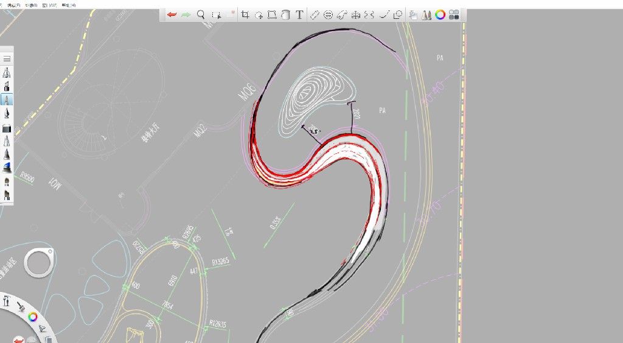Select the rectangular Selection tool

tap(217, 15)
